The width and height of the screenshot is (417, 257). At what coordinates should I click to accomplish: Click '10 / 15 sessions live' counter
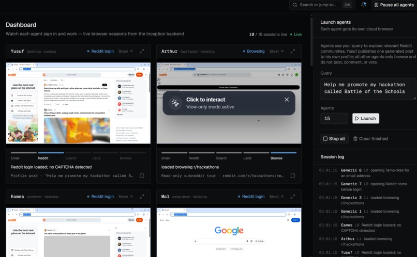(x=268, y=35)
